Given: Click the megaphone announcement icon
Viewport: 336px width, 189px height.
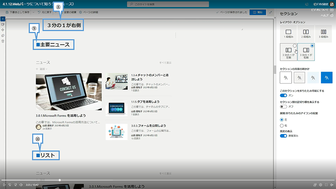Looking at the screenshot, I should point(307,4).
